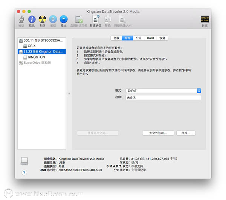
Task: Click the Mount toolbar icon
Action: pyautogui.click(x=53, y=19)
